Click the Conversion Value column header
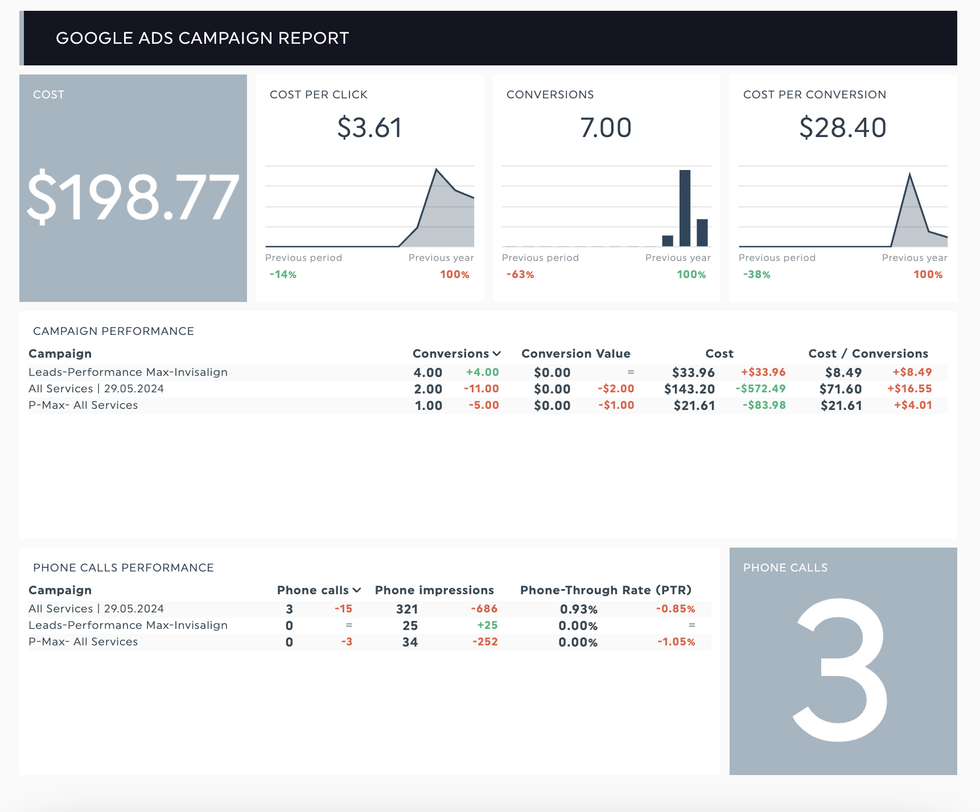 (x=576, y=354)
